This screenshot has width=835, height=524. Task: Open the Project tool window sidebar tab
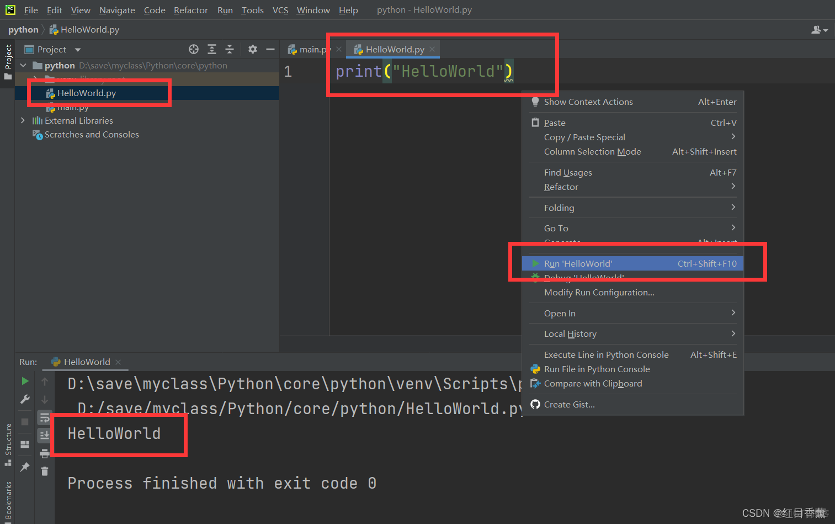tap(8, 61)
